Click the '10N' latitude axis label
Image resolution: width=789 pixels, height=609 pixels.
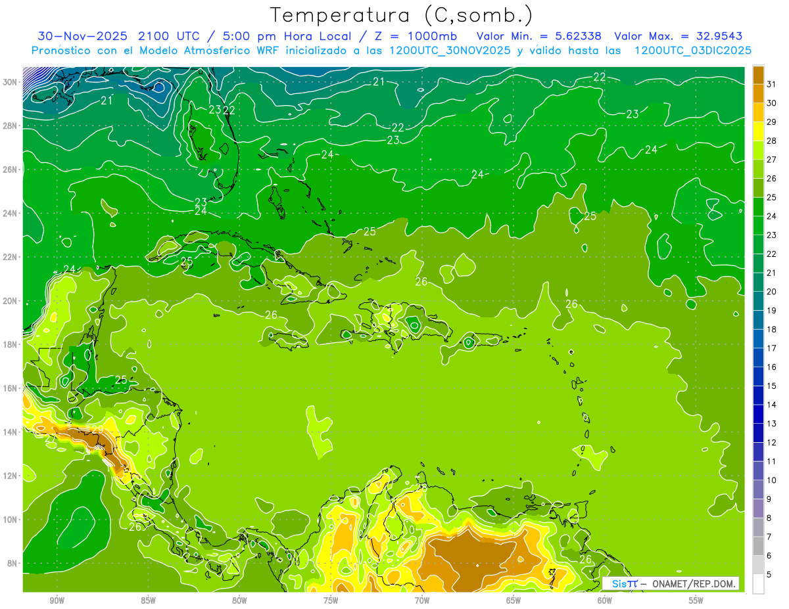click(11, 520)
